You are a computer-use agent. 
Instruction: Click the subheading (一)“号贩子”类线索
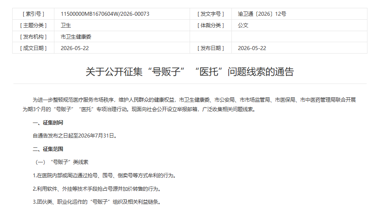coord(62,162)
